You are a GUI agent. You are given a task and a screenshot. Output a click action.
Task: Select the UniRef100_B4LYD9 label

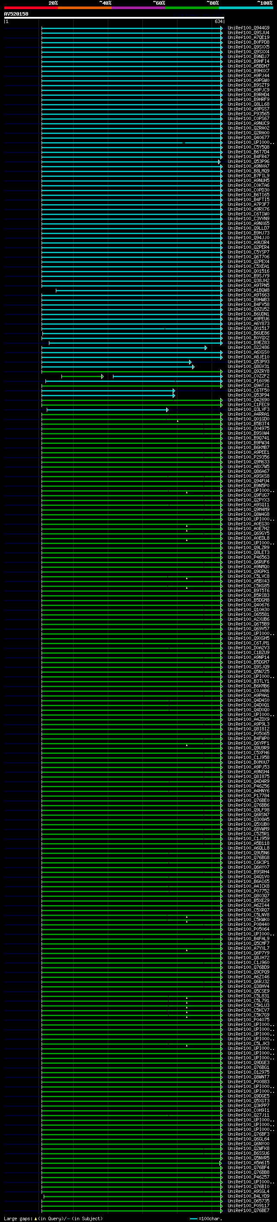[248, 1196]
